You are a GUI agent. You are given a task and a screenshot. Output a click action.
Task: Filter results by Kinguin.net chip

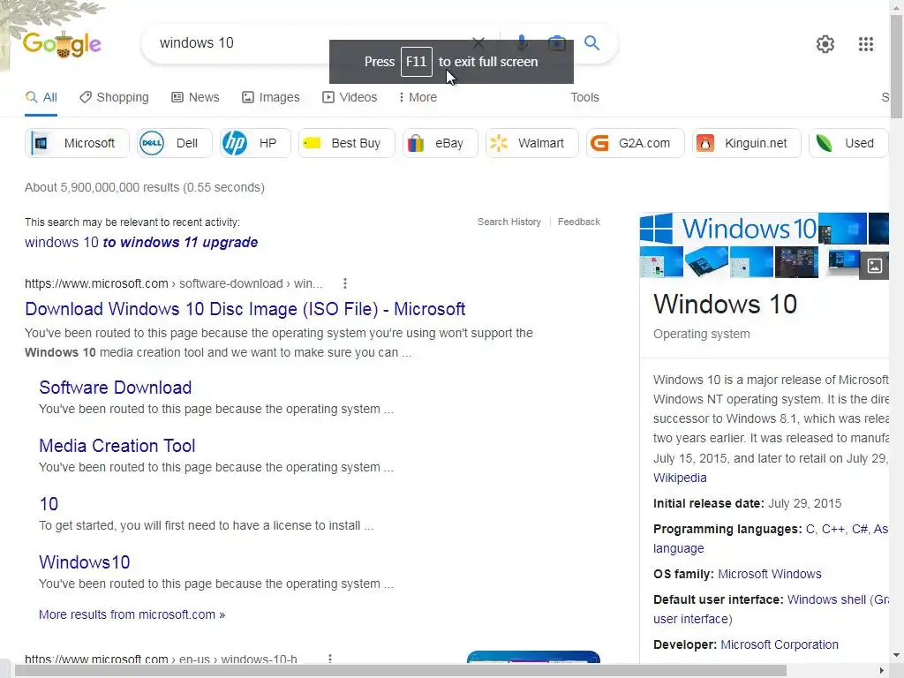[747, 143]
